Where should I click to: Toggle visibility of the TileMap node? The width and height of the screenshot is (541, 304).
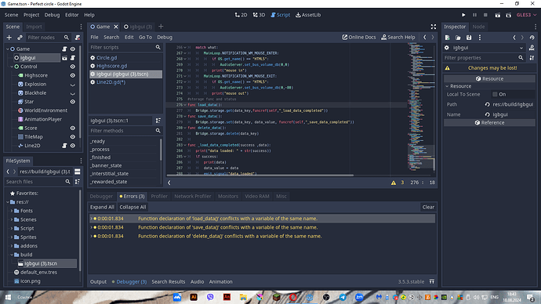tap(73, 136)
